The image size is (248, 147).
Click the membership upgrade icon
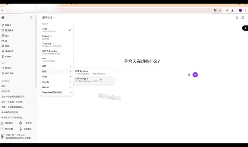point(2,136)
